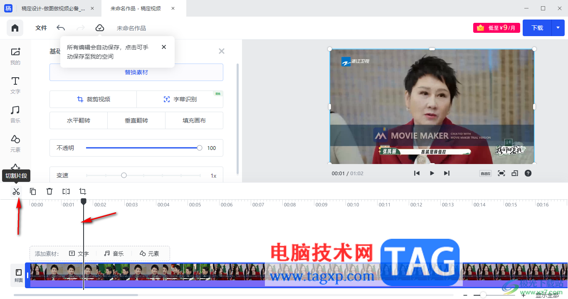Open the 文字 text sidebar panel

(x=15, y=86)
